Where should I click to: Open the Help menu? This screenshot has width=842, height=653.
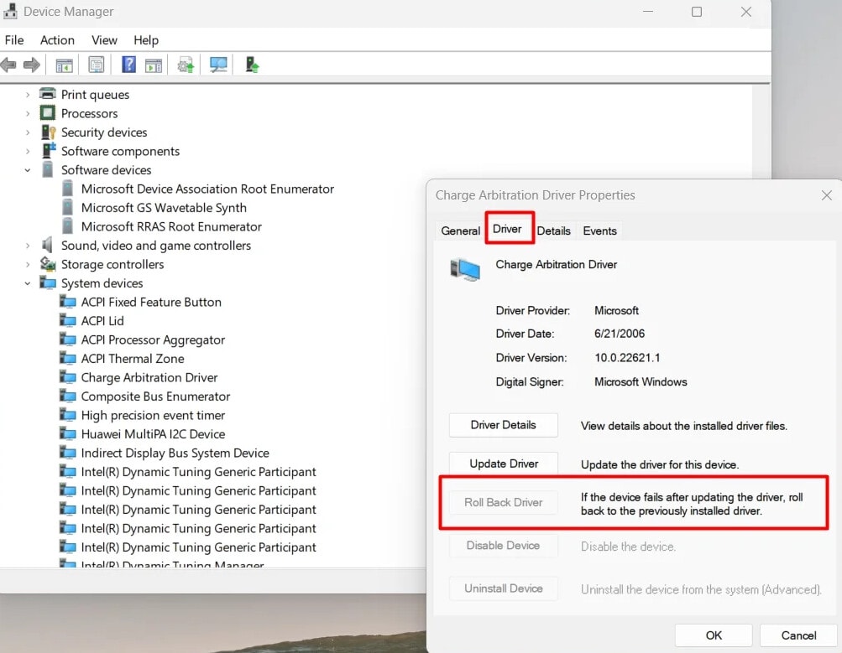pos(146,40)
